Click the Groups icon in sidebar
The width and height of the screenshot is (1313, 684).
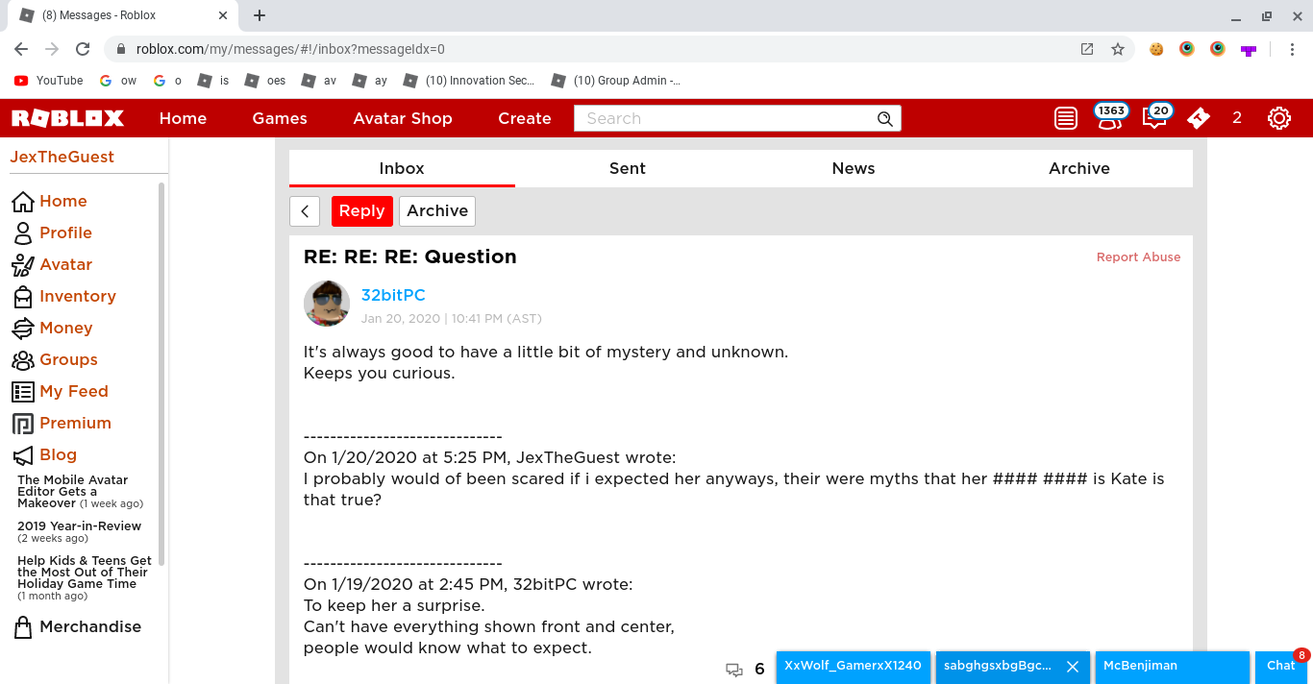coord(22,359)
